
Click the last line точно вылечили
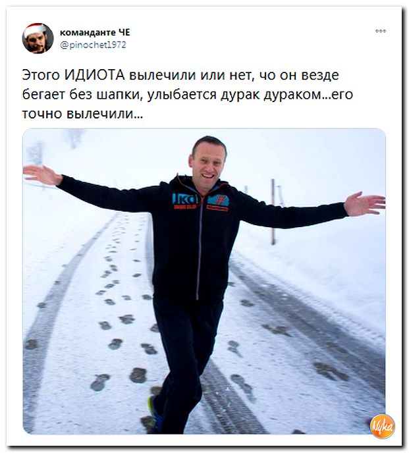point(82,114)
